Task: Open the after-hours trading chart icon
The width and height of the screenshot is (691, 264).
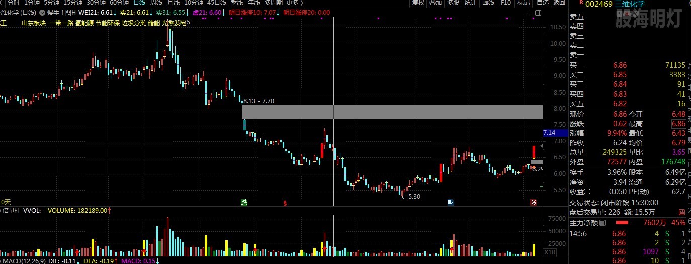Action: tap(682, 212)
